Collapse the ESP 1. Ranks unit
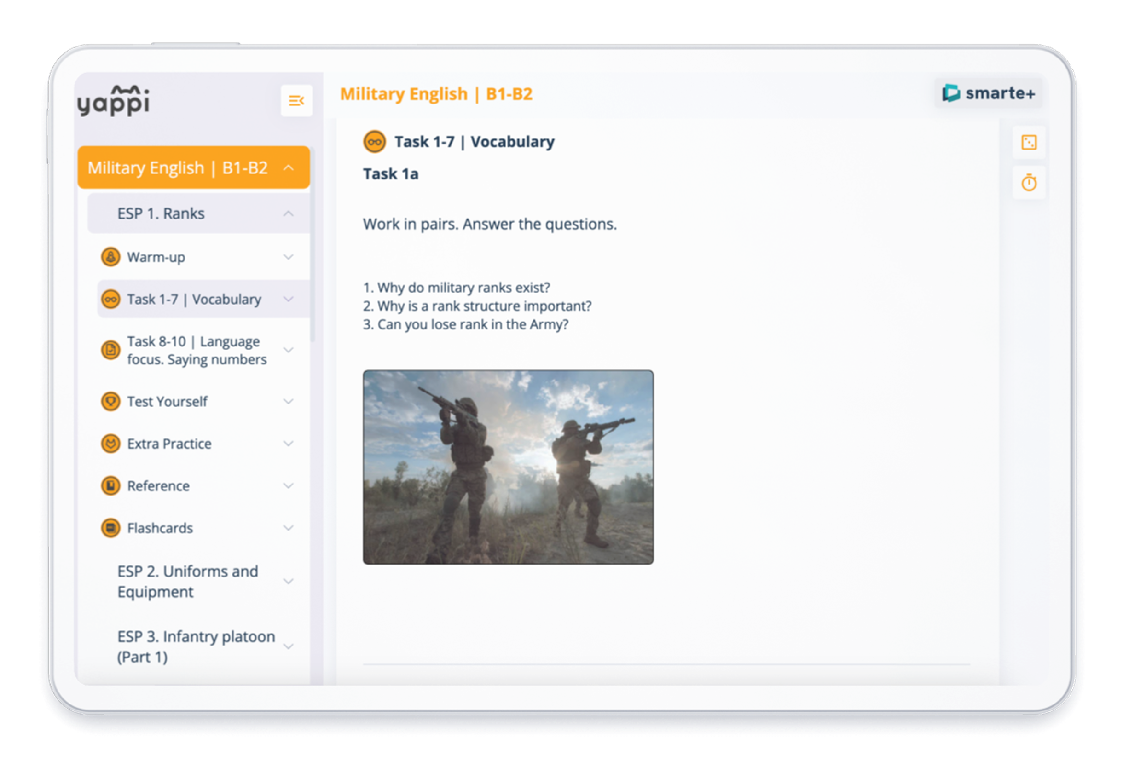Screen dimensions: 1123x773 (x=288, y=213)
